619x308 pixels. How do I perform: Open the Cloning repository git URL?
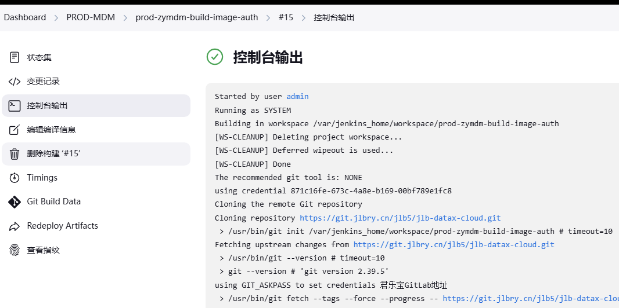(x=400, y=218)
